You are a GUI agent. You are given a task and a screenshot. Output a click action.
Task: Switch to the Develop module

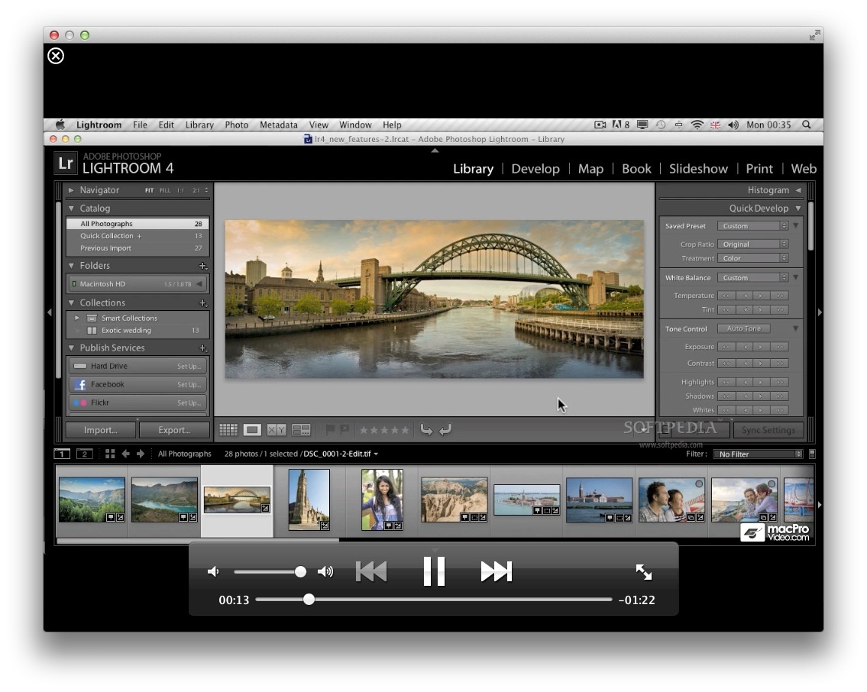[535, 169]
